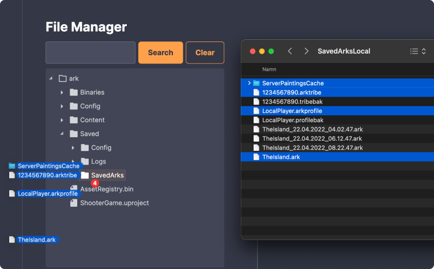The image size is (434, 269).
Task: Expand the Binaries folder arrow
Action: (62, 92)
